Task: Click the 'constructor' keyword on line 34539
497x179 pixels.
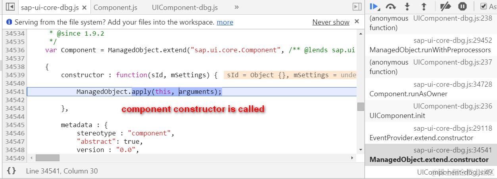Action: pyautogui.click(x=83, y=75)
